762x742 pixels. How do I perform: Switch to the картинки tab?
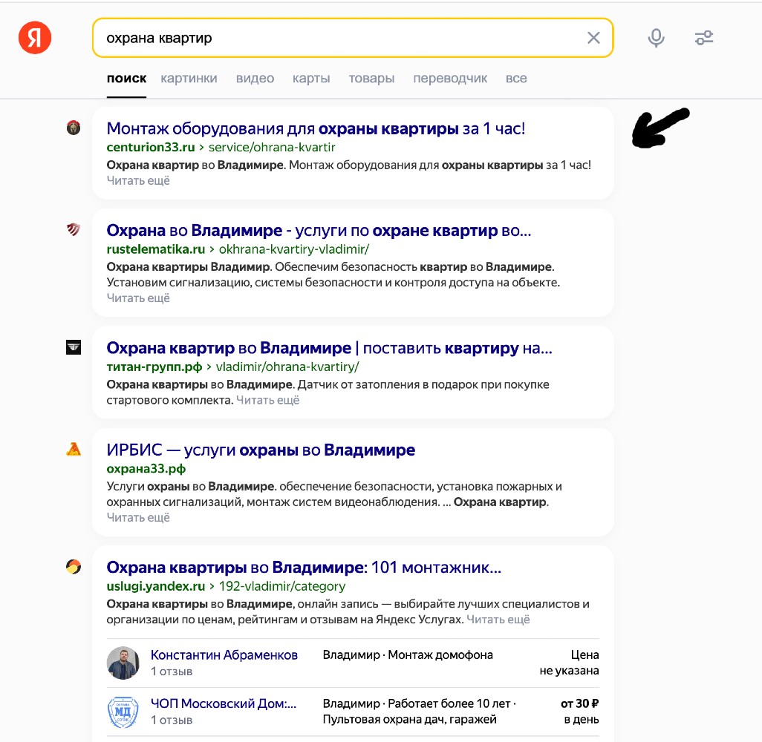click(x=189, y=78)
